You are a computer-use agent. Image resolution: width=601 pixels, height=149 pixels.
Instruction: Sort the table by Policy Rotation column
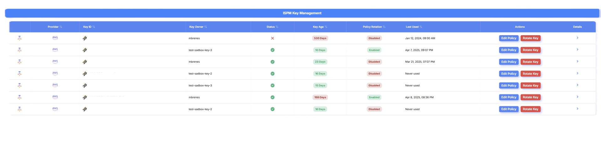(x=374, y=27)
